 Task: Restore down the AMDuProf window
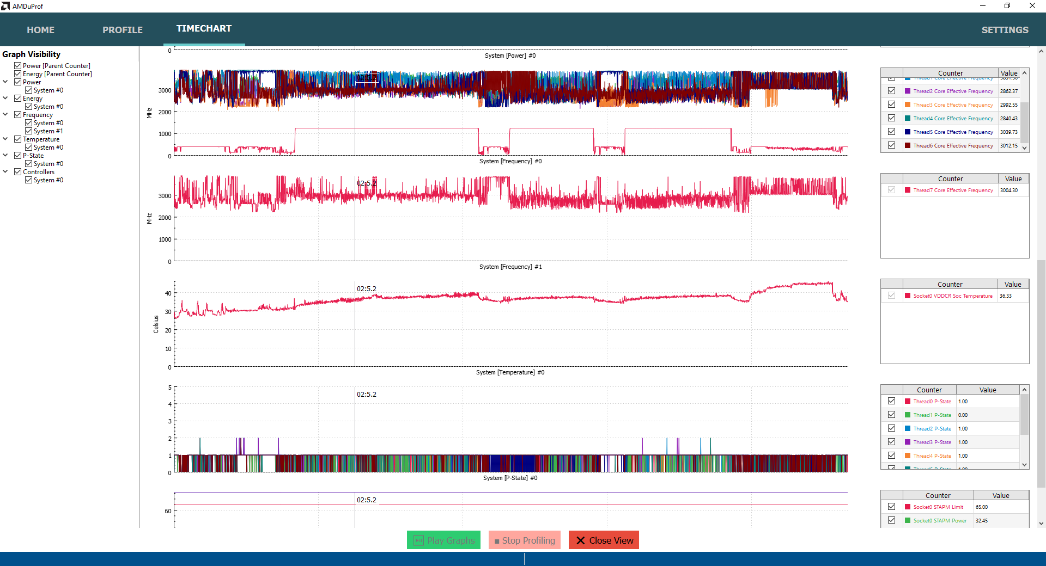[1007, 6]
